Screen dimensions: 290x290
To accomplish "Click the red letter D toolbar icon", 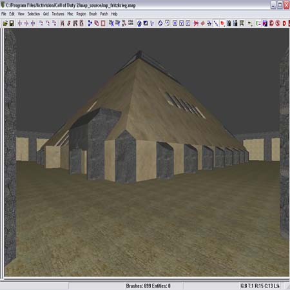I will (x=284, y=23).
